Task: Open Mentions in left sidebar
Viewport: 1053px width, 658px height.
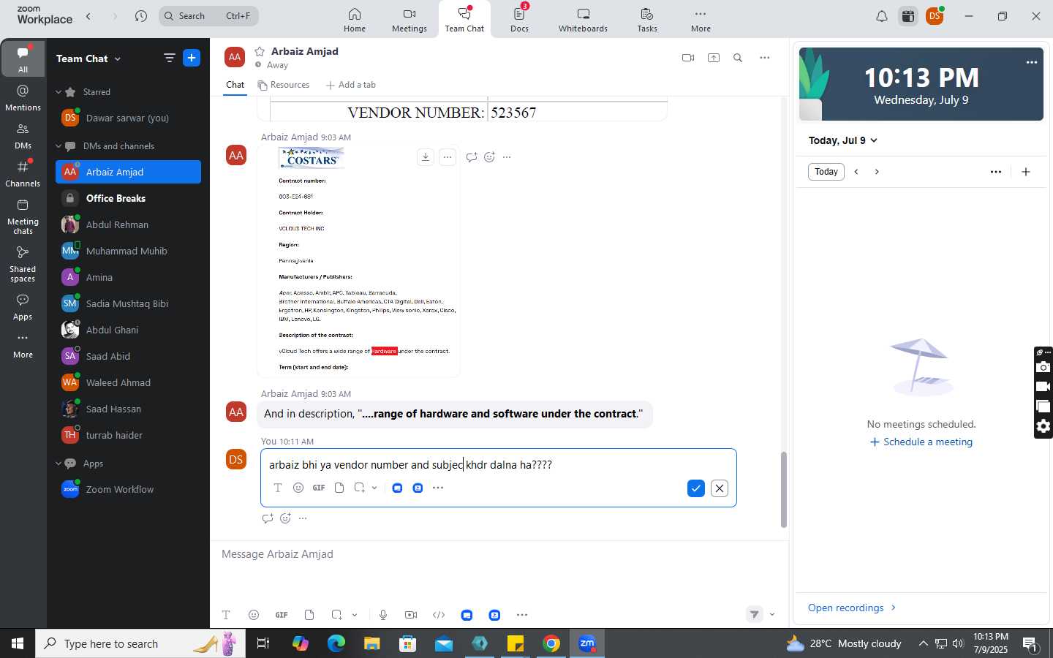Action: (x=23, y=97)
